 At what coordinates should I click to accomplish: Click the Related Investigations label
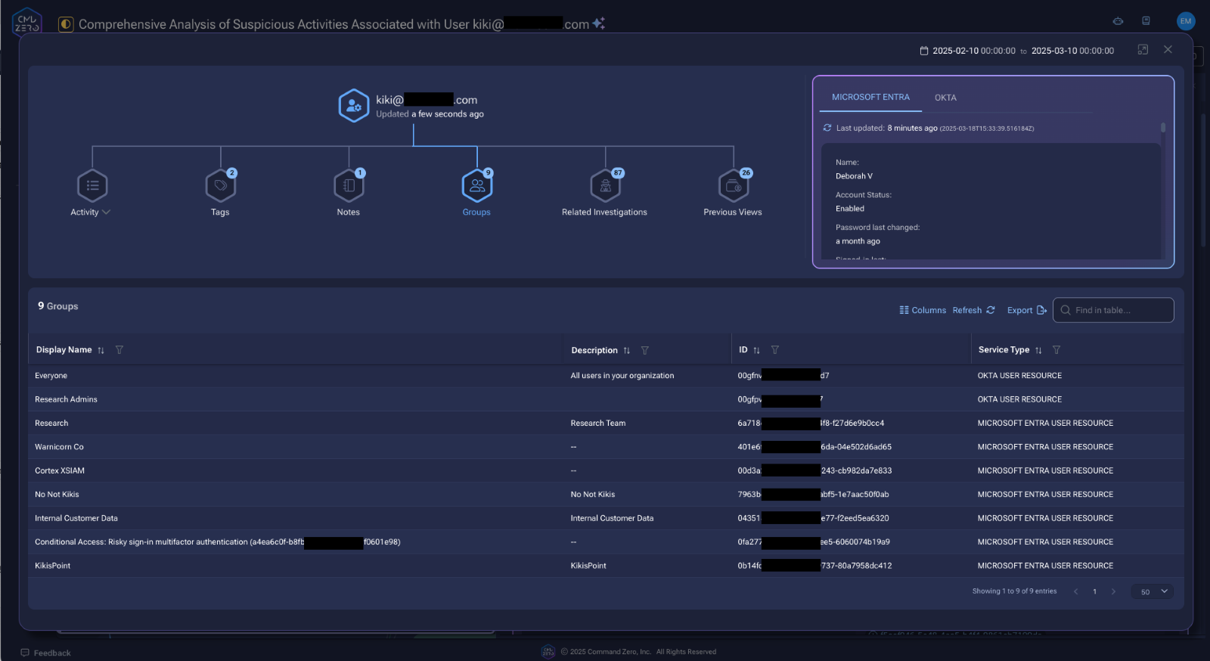coord(604,213)
